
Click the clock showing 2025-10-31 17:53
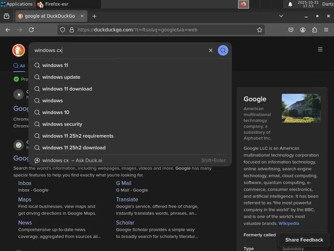308,4
